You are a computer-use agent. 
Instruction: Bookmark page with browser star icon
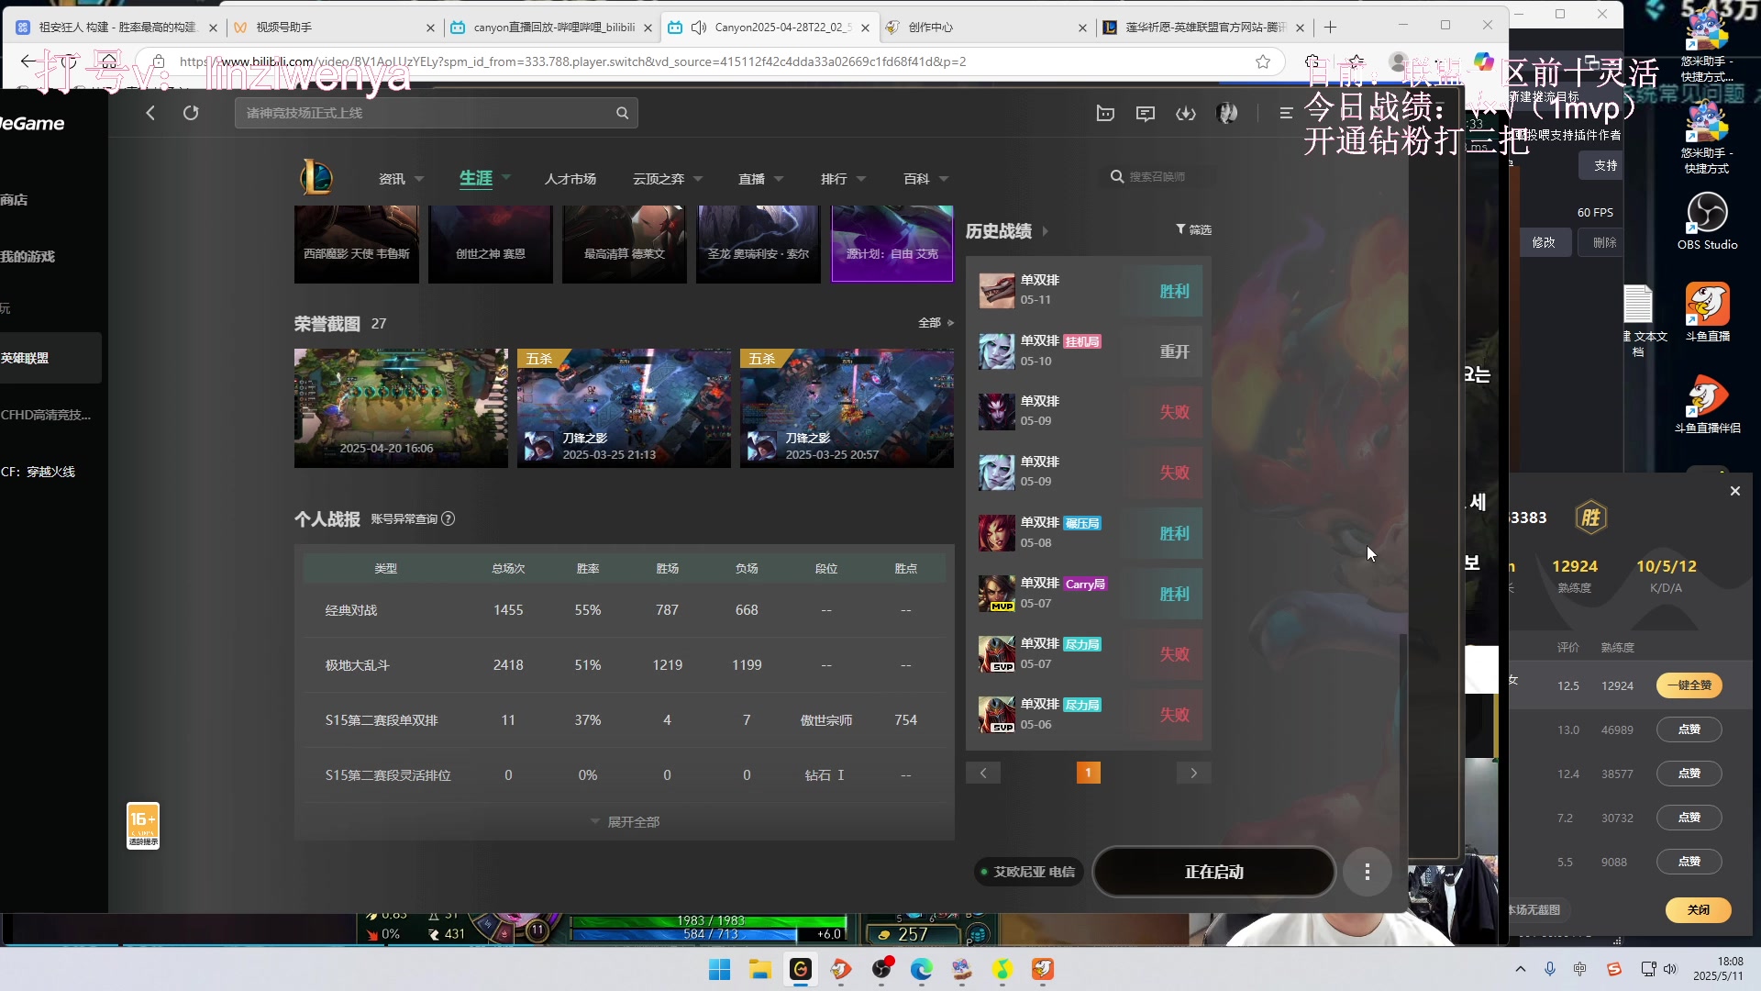coord(1263,61)
